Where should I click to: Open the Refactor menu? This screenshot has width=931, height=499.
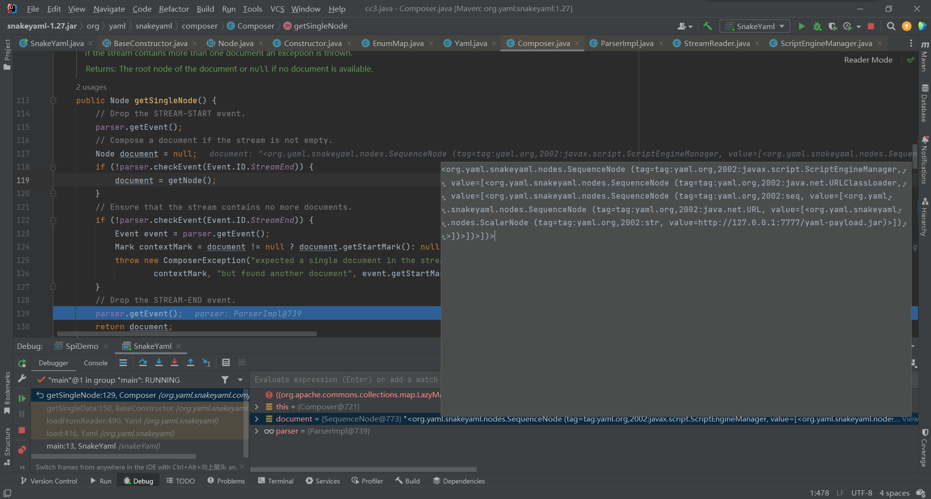coord(174,9)
